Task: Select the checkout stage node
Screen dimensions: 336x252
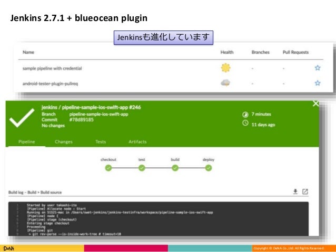Action: (x=108, y=168)
